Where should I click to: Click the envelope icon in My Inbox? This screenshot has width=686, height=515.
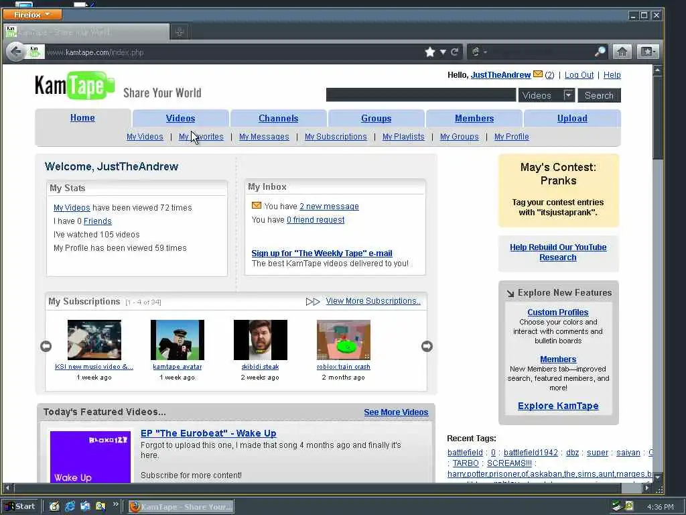point(257,205)
